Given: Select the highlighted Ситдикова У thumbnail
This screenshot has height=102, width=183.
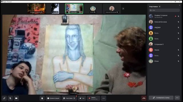Looking at the screenshot, I should click(x=74, y=8).
